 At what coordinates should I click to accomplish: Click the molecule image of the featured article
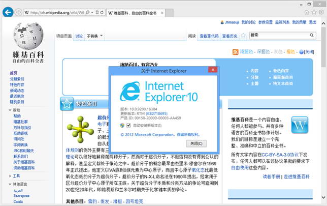point(80,129)
